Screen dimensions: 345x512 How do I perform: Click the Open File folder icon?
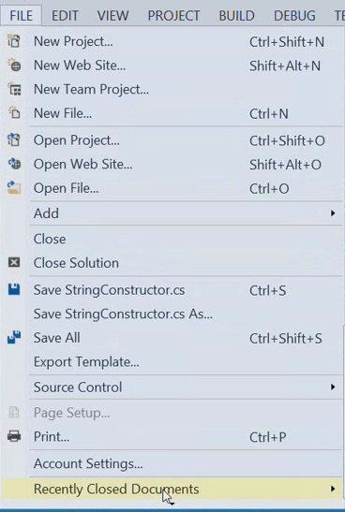14,188
